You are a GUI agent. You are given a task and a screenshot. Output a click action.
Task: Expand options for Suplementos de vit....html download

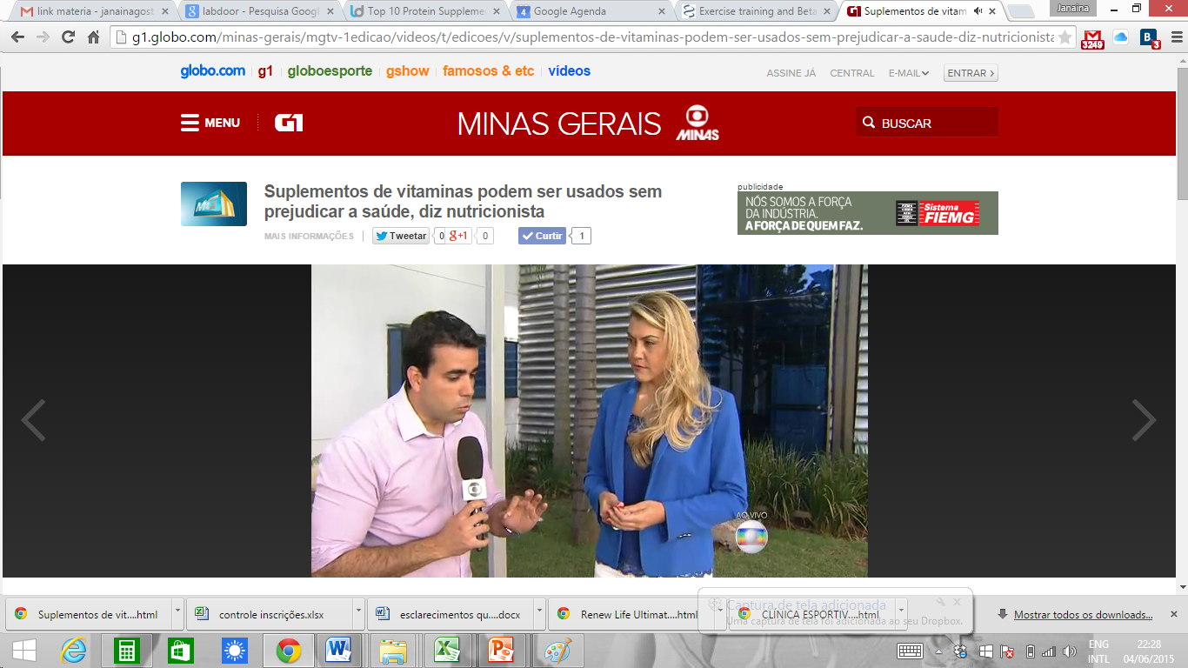[178, 613]
